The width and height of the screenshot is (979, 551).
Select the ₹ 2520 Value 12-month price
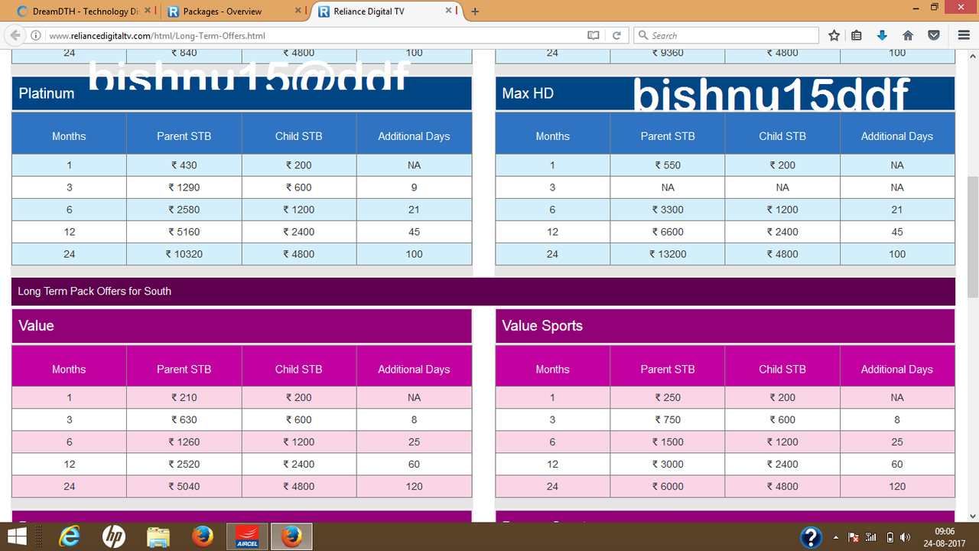point(184,464)
